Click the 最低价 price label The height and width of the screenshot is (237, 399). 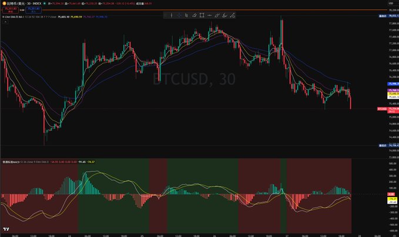(x=383, y=145)
